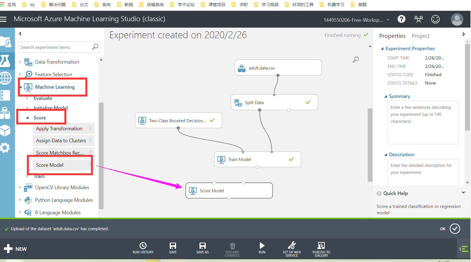
Task: Open the user account avatar
Action: click(457, 19)
